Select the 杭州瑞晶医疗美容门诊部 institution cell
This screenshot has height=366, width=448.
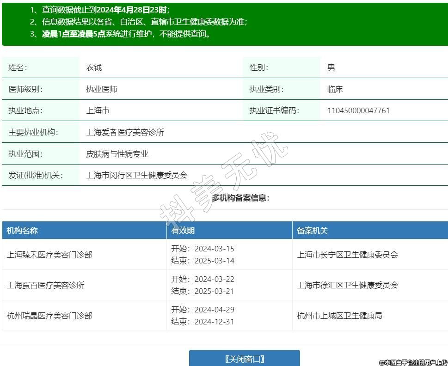click(49, 316)
